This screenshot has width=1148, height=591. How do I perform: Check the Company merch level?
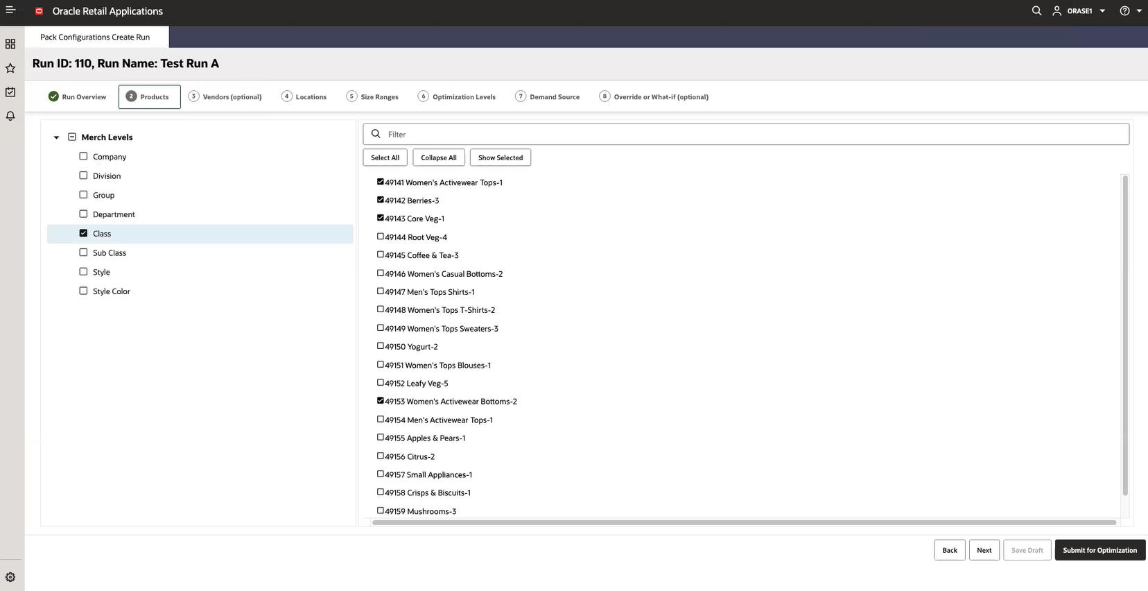[x=83, y=156]
